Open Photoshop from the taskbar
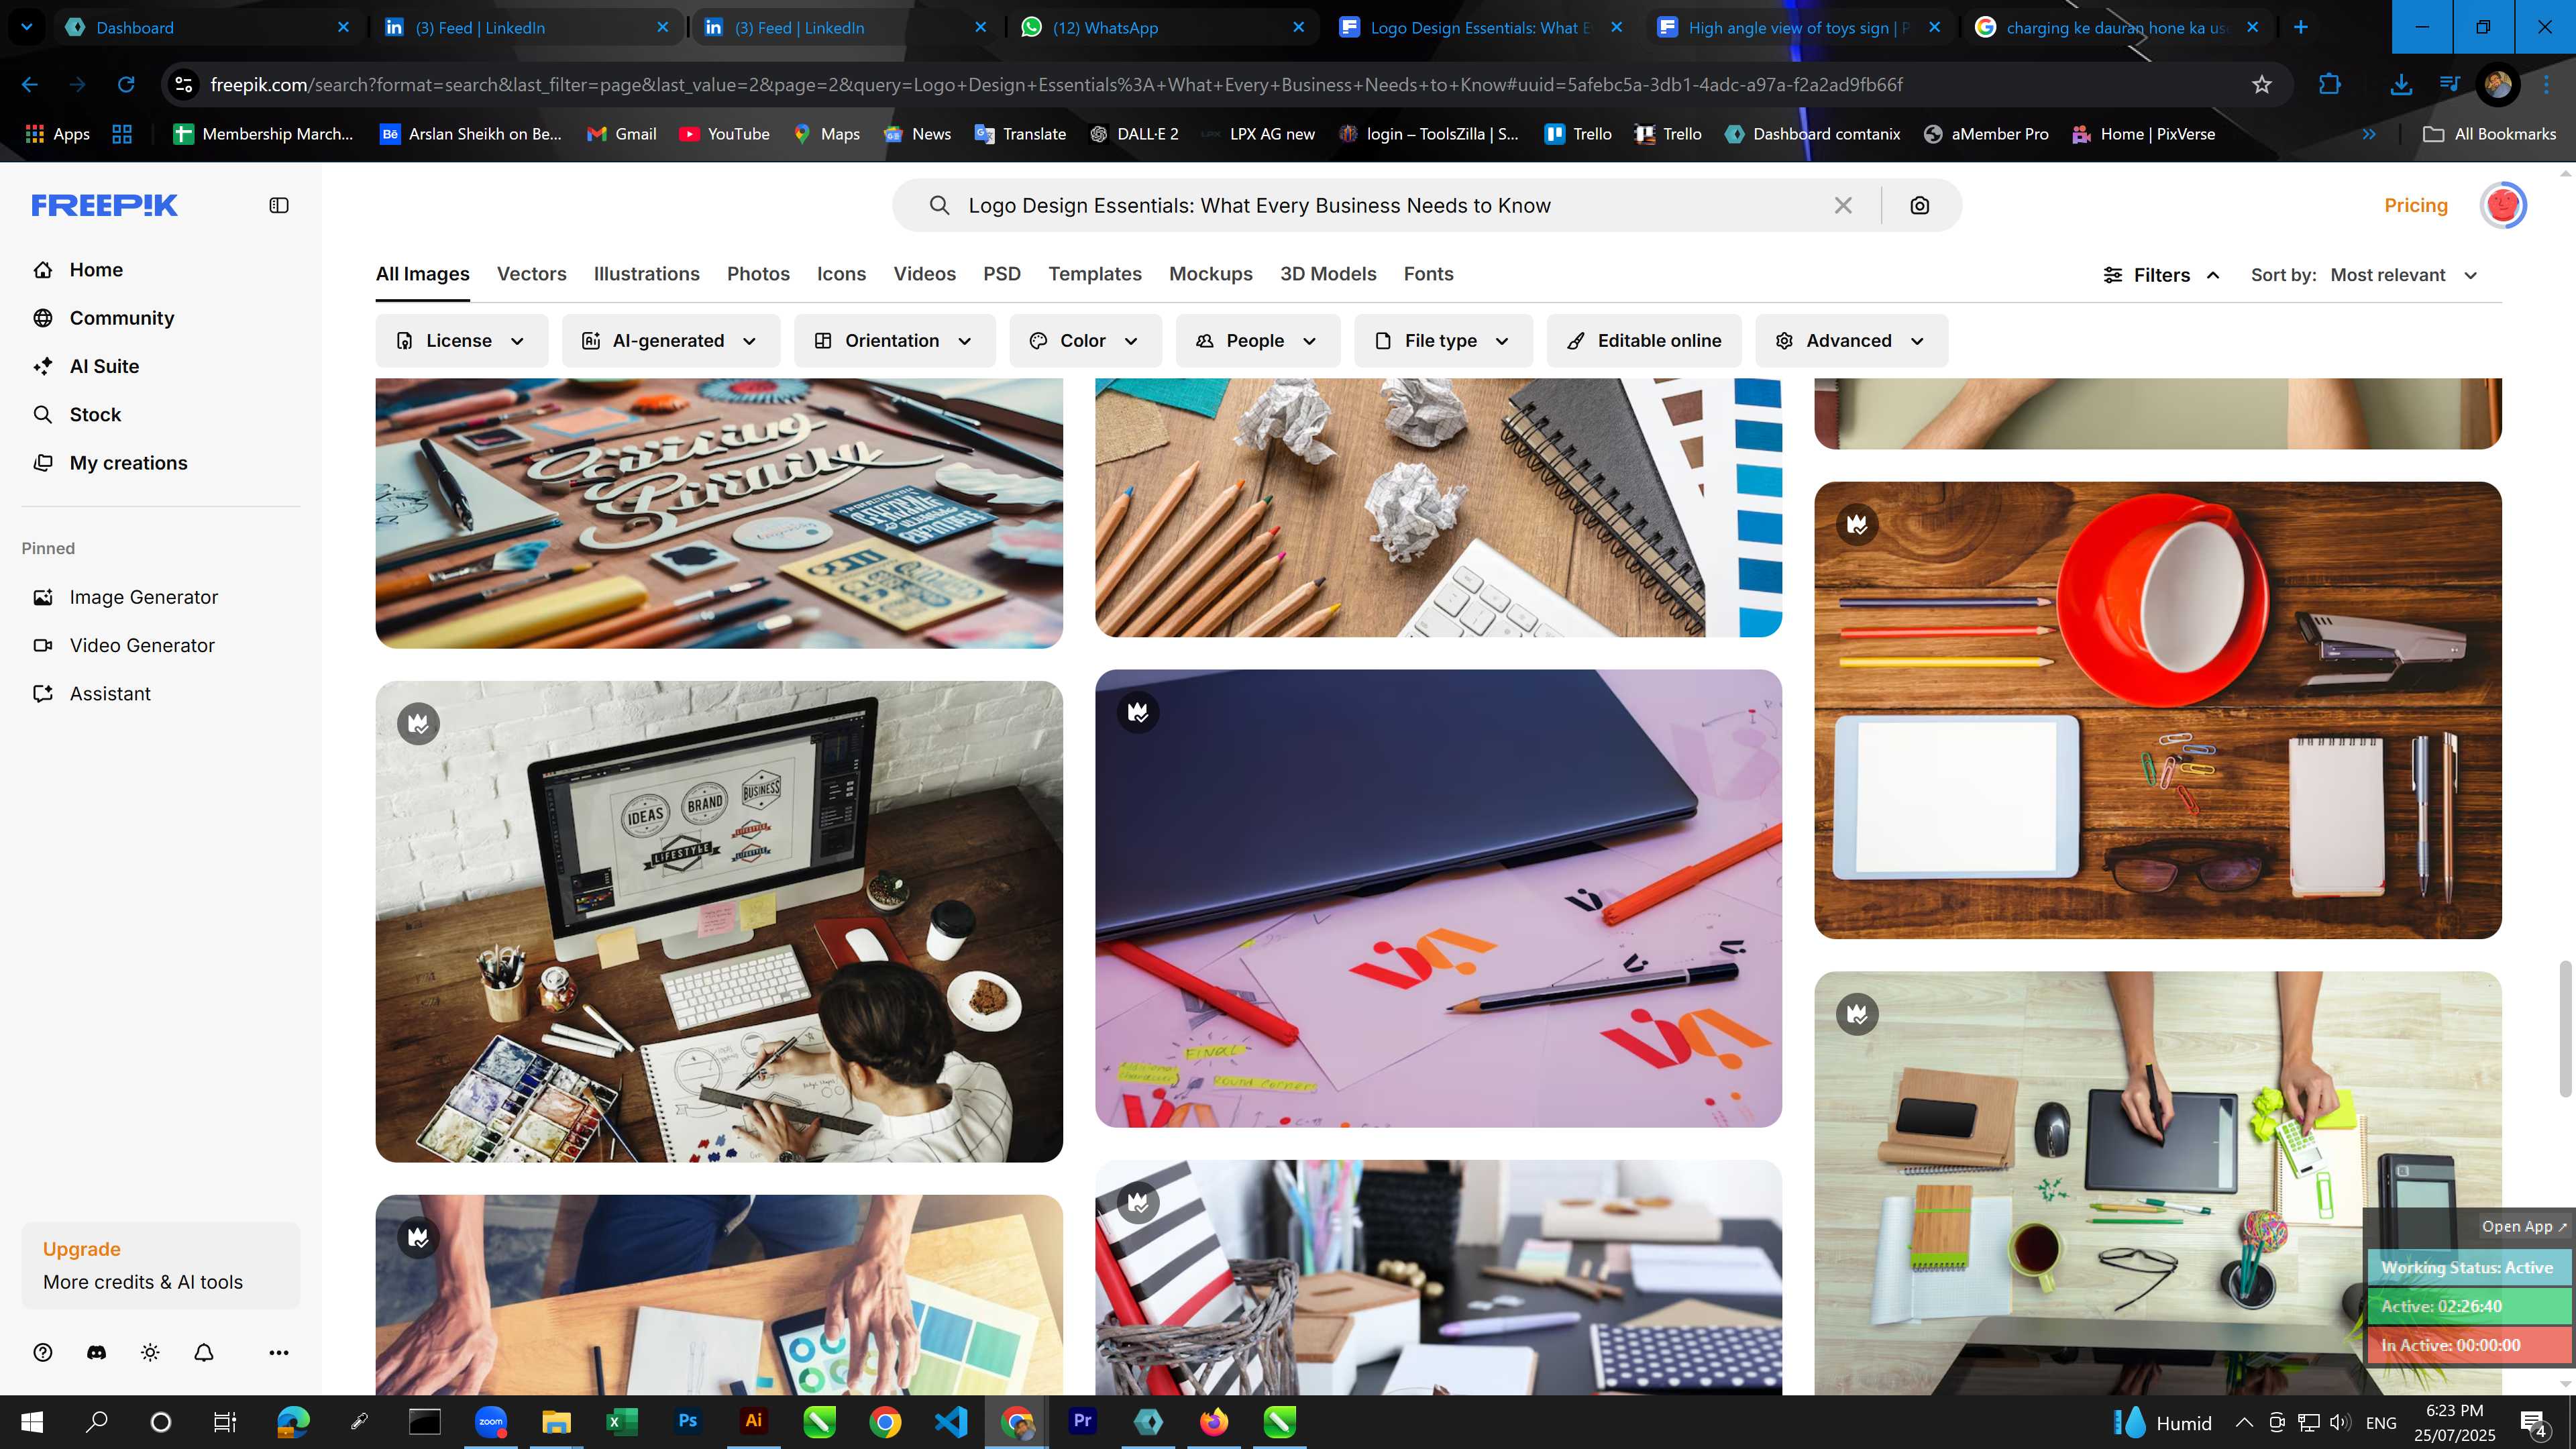 [x=688, y=1421]
